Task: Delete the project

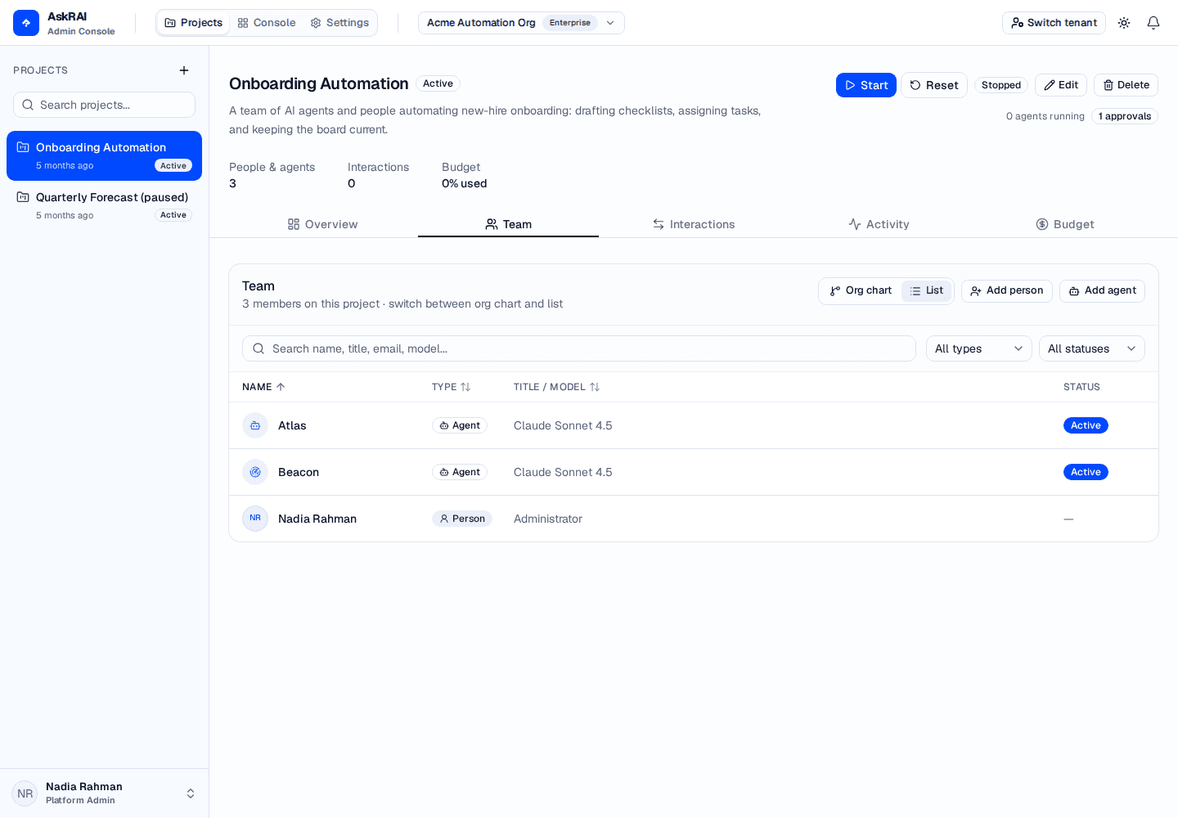Action: (x=1126, y=85)
